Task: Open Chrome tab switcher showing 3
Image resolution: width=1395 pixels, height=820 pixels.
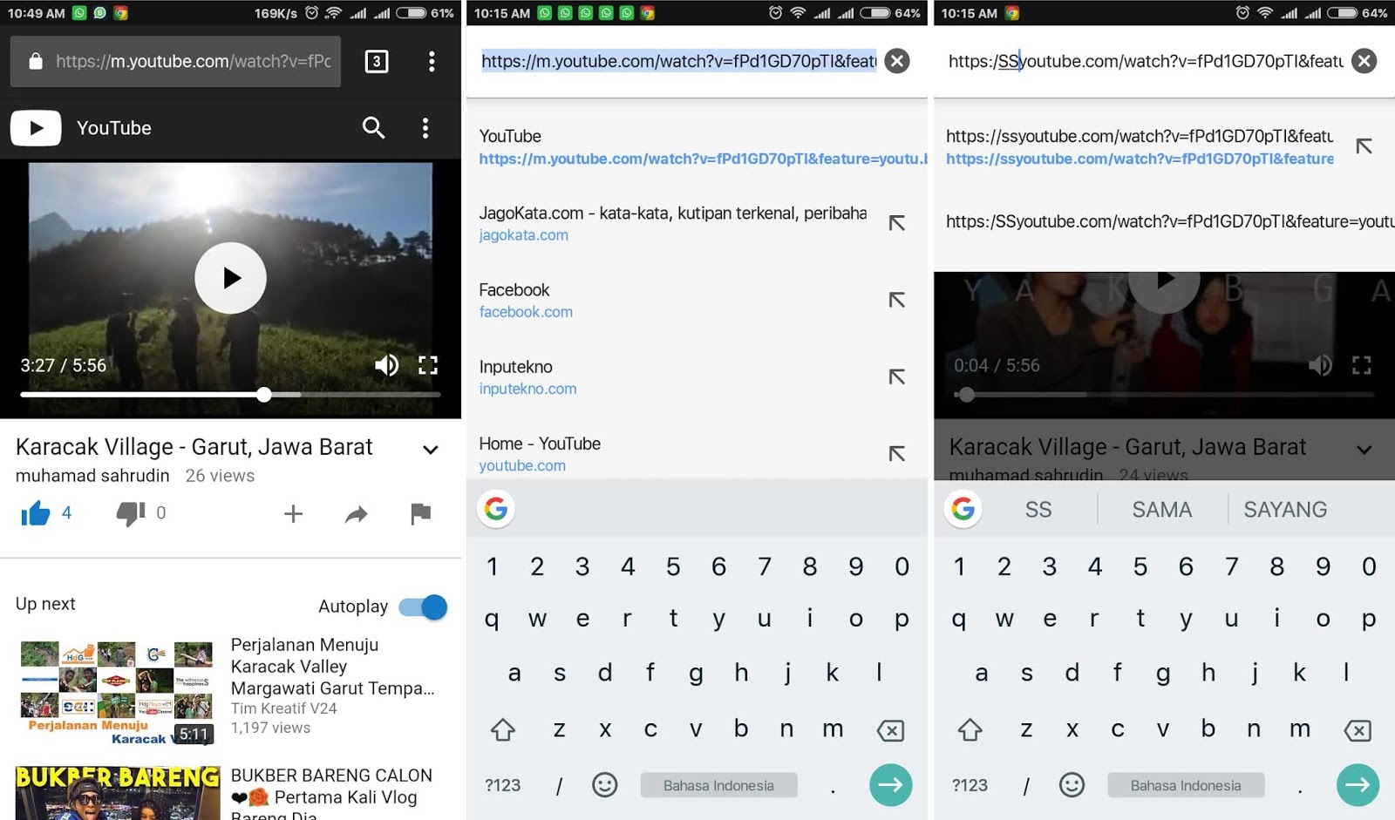Action: click(x=376, y=61)
